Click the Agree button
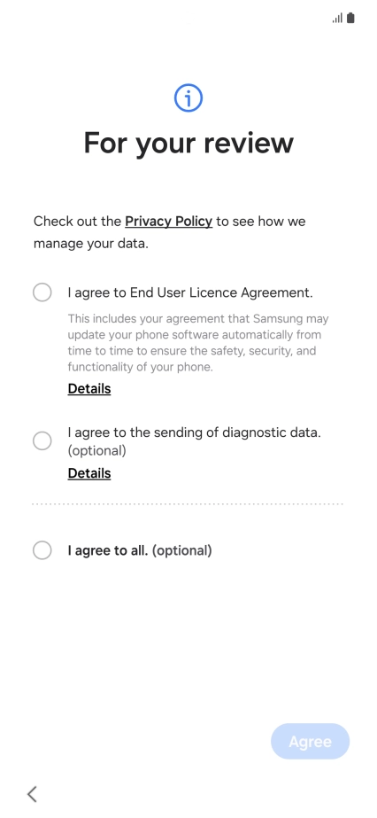Image resolution: width=377 pixels, height=818 pixels. pyautogui.click(x=310, y=741)
